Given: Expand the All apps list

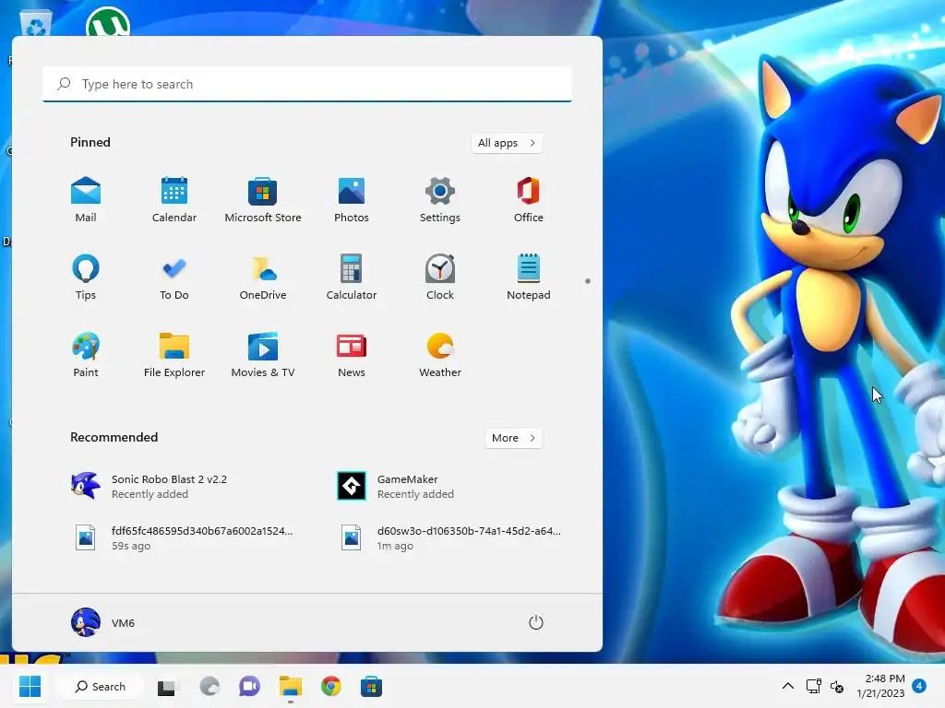Looking at the screenshot, I should click(x=507, y=143).
